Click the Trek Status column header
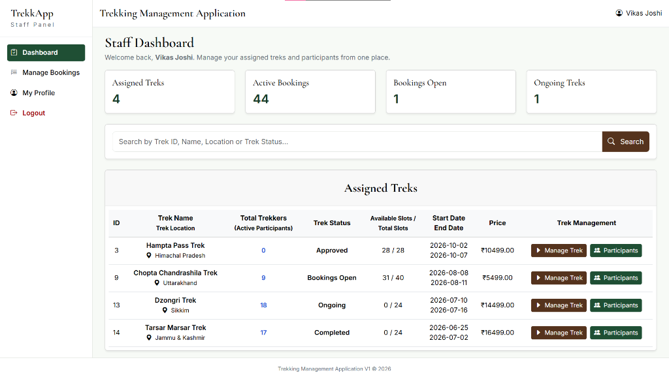The width and height of the screenshot is (669, 379). pos(332,222)
